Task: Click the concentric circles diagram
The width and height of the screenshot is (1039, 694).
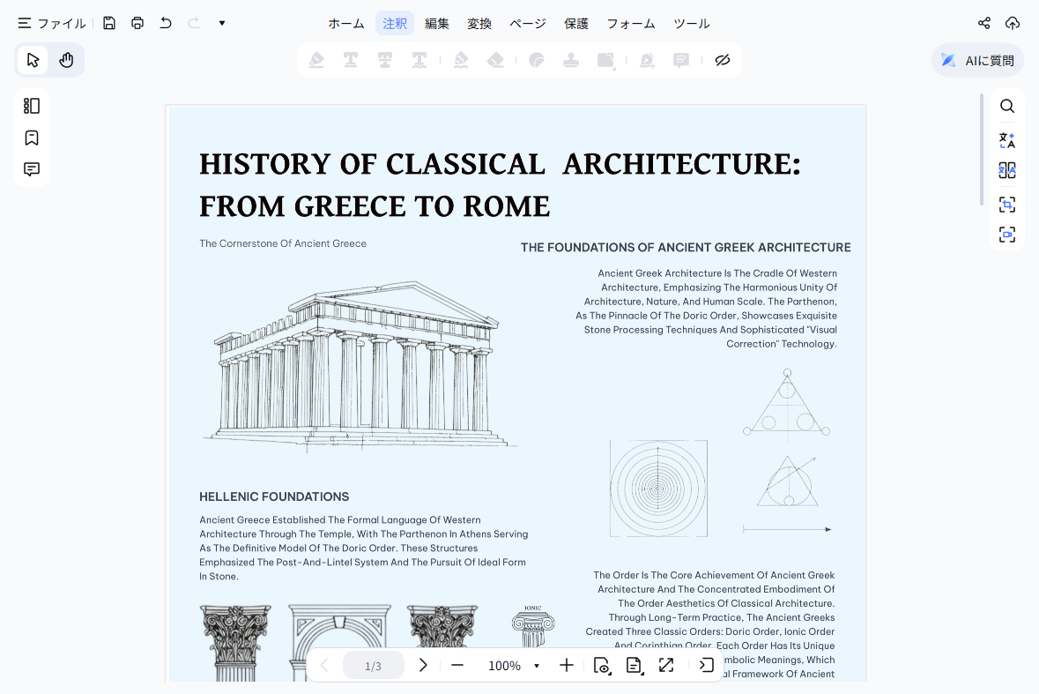Action: click(658, 489)
